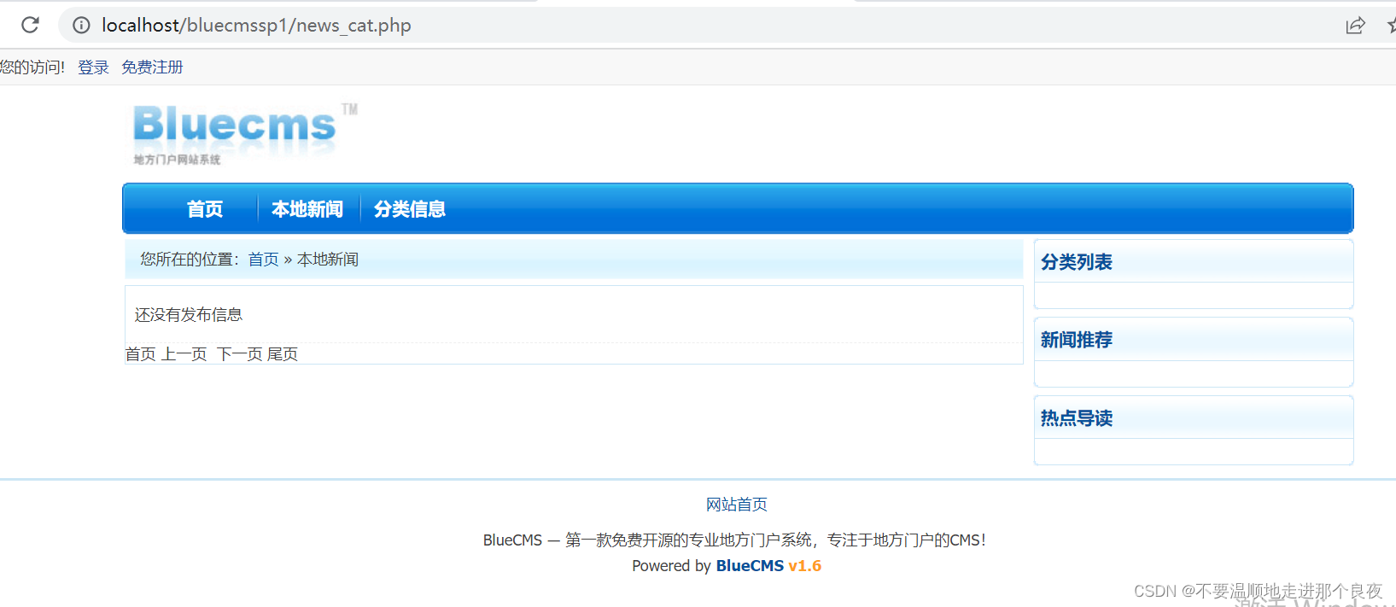Click the 新闻推荐 sidebar heading
Viewport: 1396px width, 607px height.
tap(1077, 340)
